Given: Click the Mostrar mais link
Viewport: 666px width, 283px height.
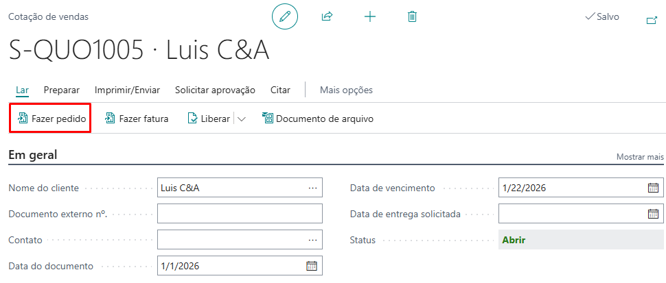Looking at the screenshot, I should click(x=640, y=157).
